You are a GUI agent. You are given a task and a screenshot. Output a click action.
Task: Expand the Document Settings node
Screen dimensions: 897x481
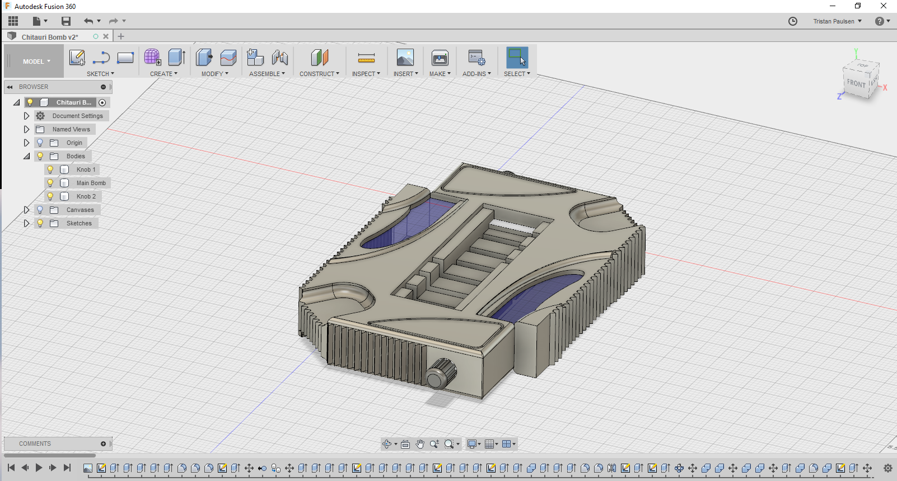tap(26, 116)
